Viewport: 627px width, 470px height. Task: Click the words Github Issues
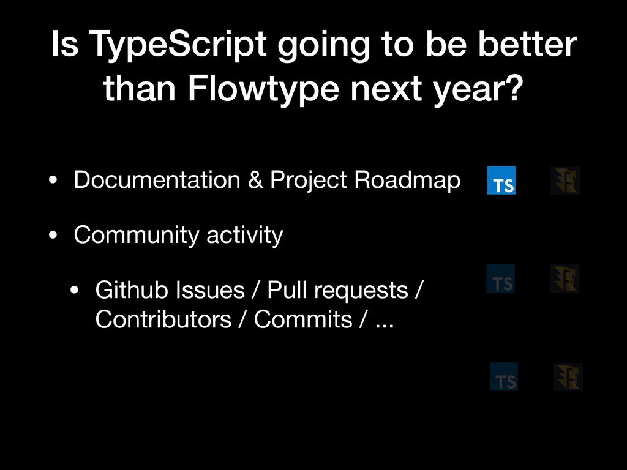pos(170,289)
